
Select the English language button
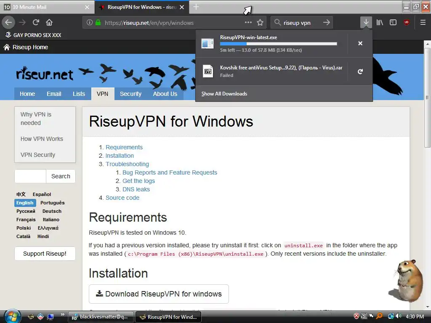25,203
